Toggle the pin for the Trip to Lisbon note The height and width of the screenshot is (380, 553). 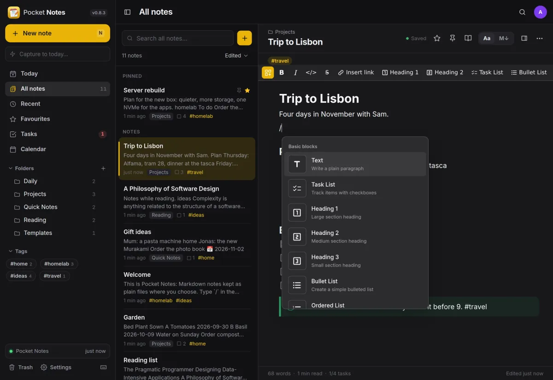[x=453, y=38]
